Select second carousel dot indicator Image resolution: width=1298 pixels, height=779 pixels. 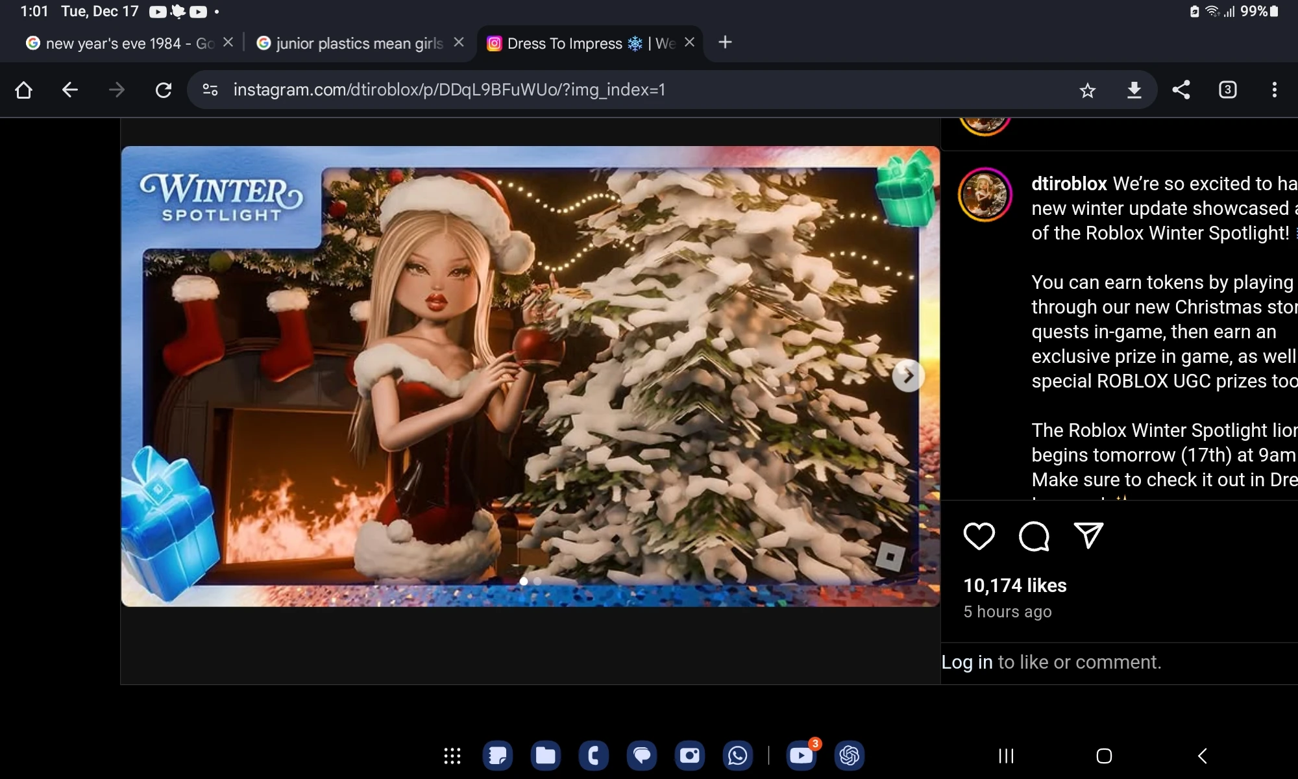tap(537, 582)
